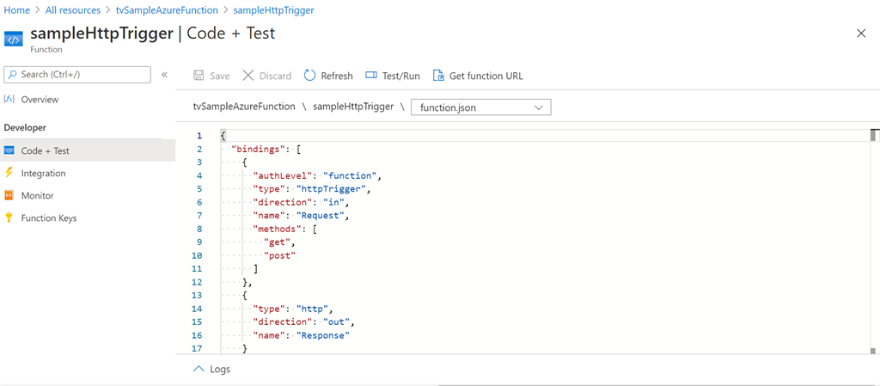
Task: Click the Developer section heading
Action: point(25,128)
